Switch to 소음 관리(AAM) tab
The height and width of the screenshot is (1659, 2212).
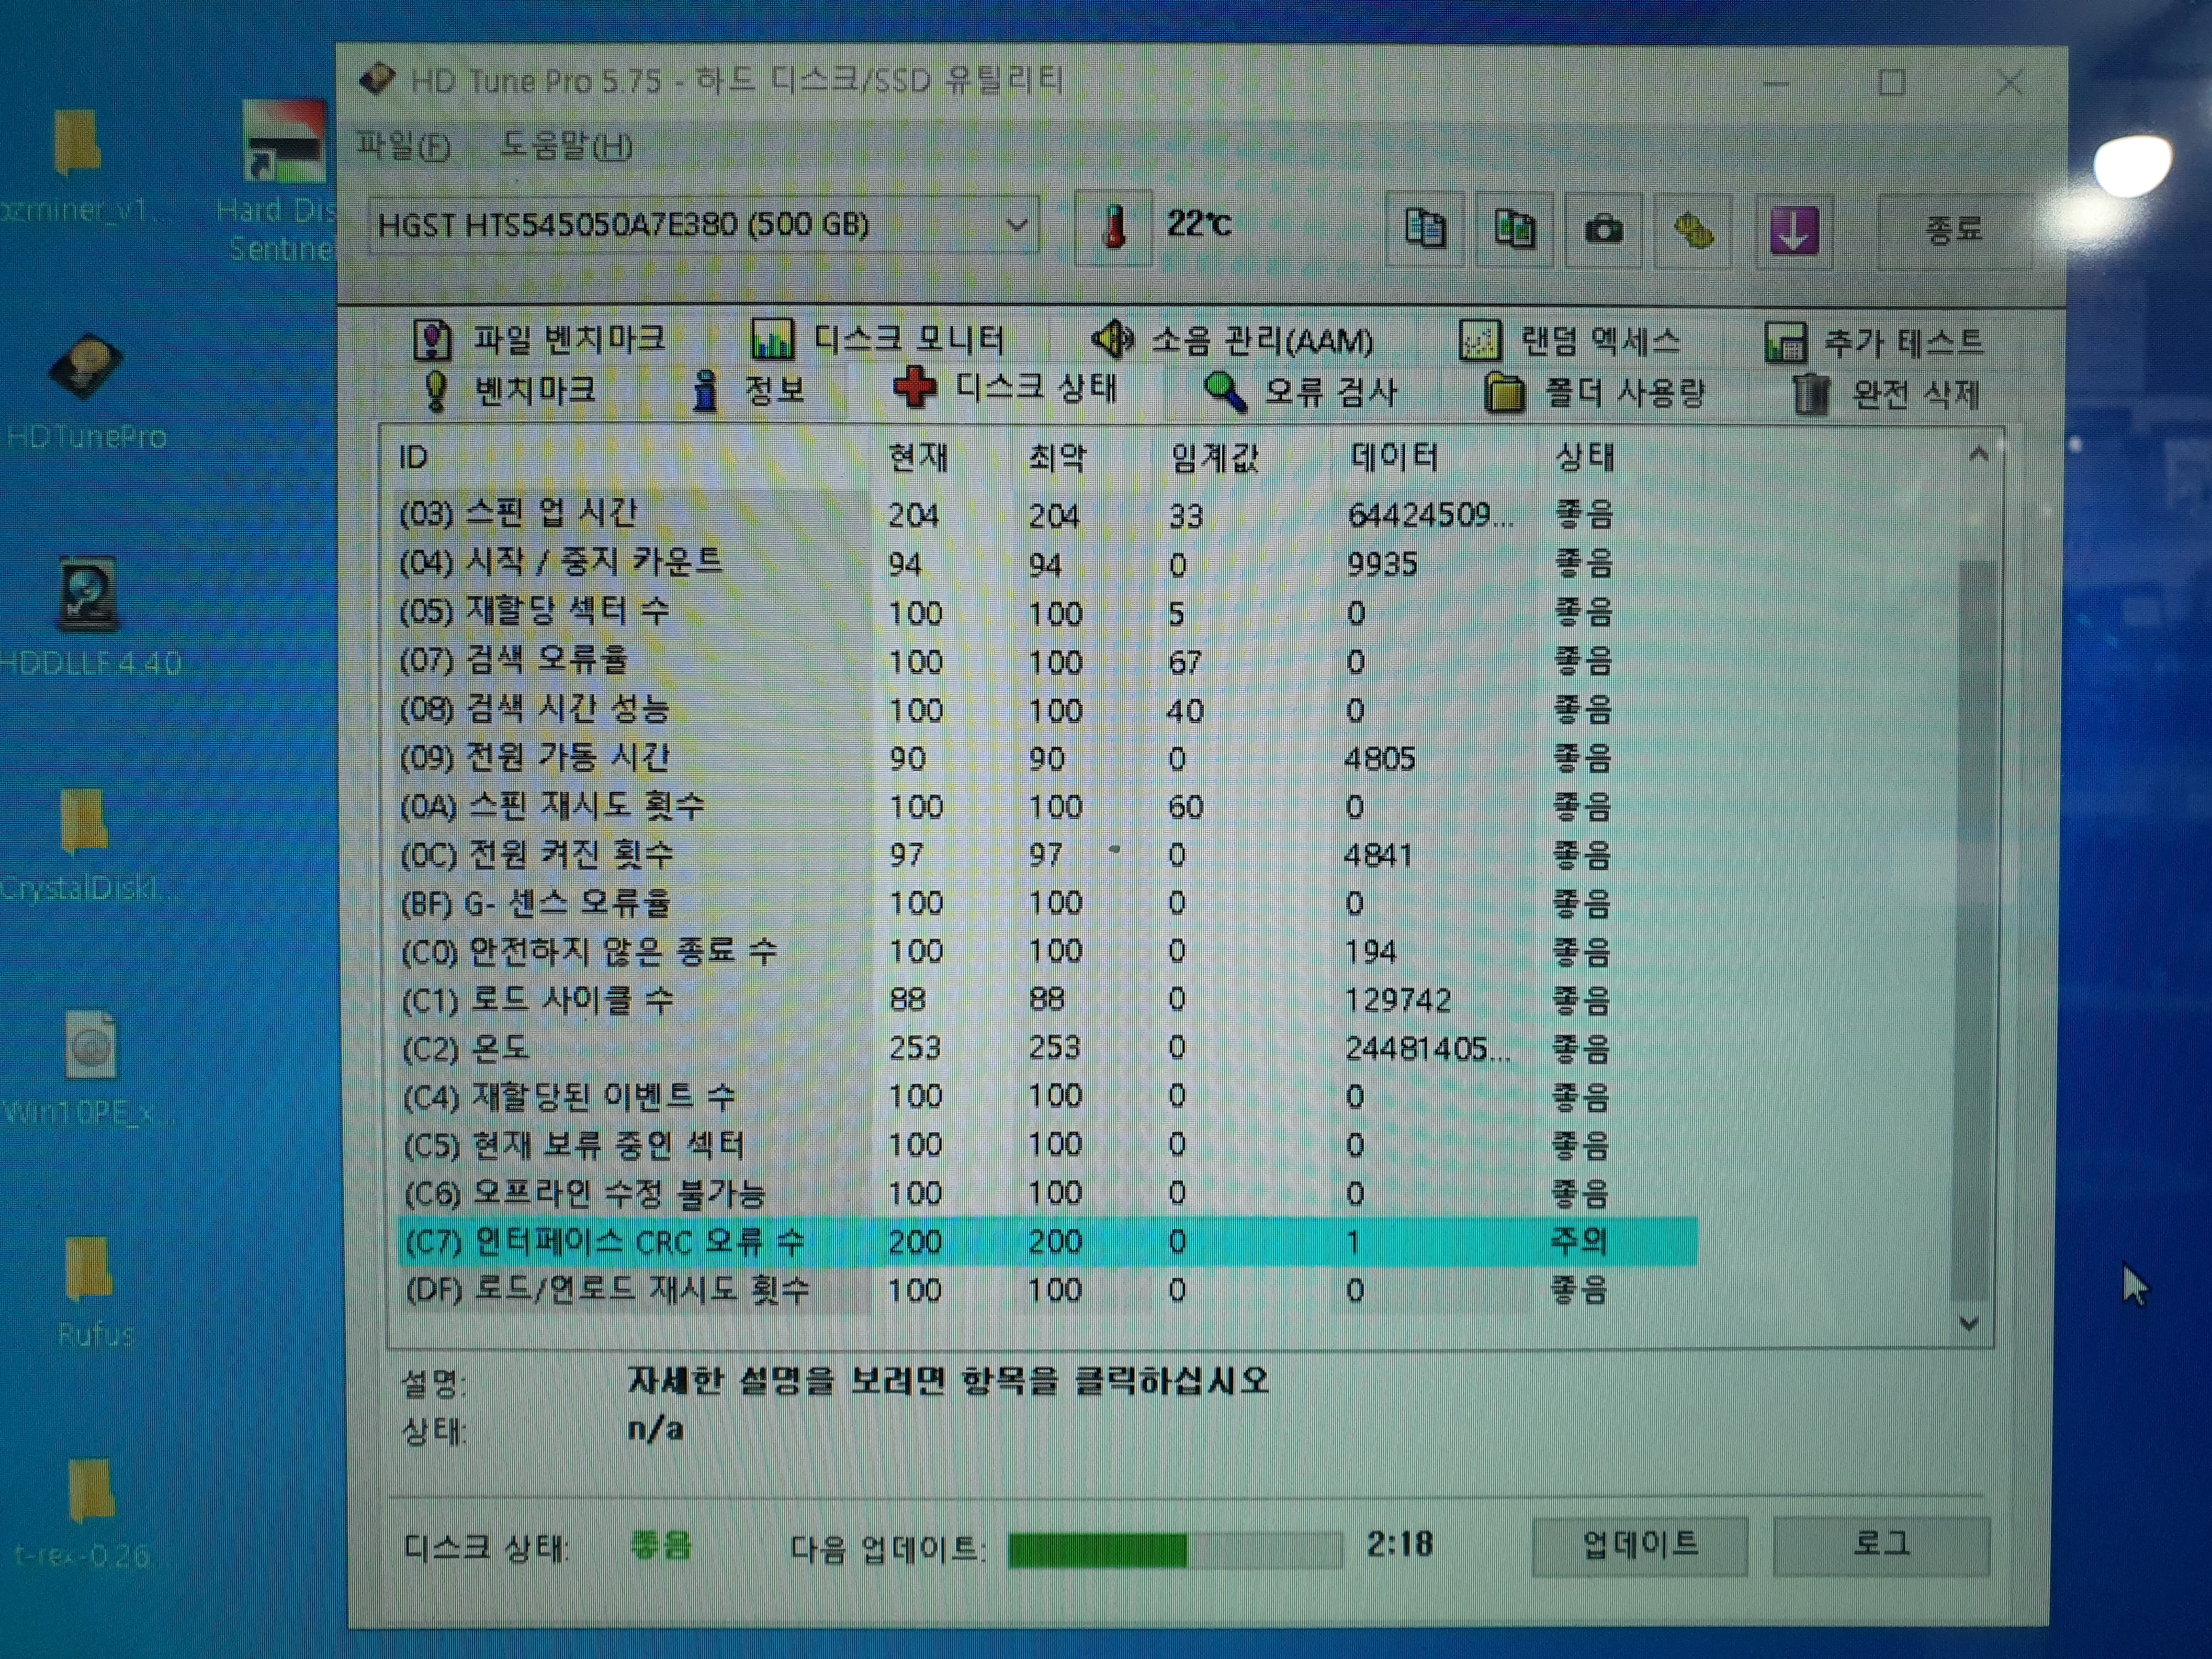point(1232,341)
